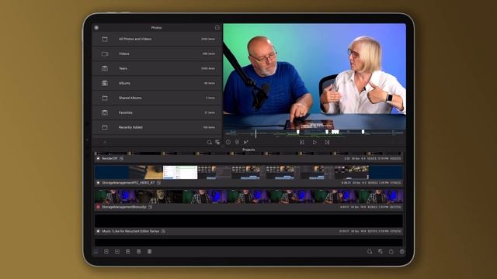This screenshot has width=497, height=279.
Task: Jump to the next edit in the preview
Action: (x=327, y=143)
